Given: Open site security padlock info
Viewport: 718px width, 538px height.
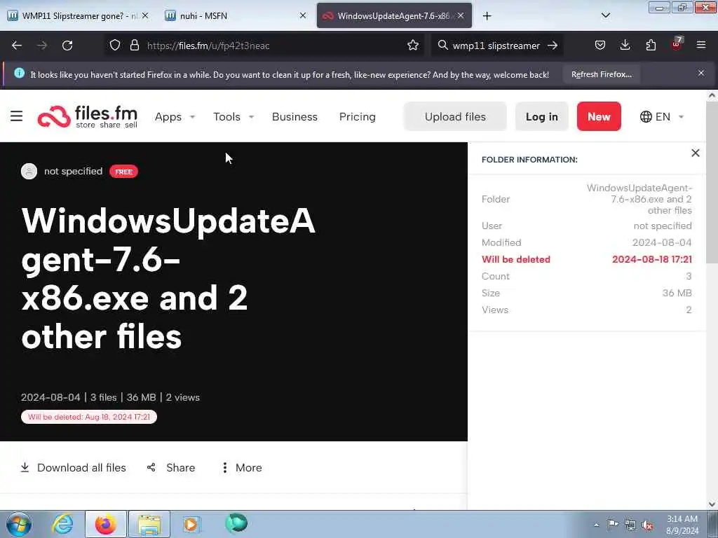Looking at the screenshot, I should pos(134,46).
